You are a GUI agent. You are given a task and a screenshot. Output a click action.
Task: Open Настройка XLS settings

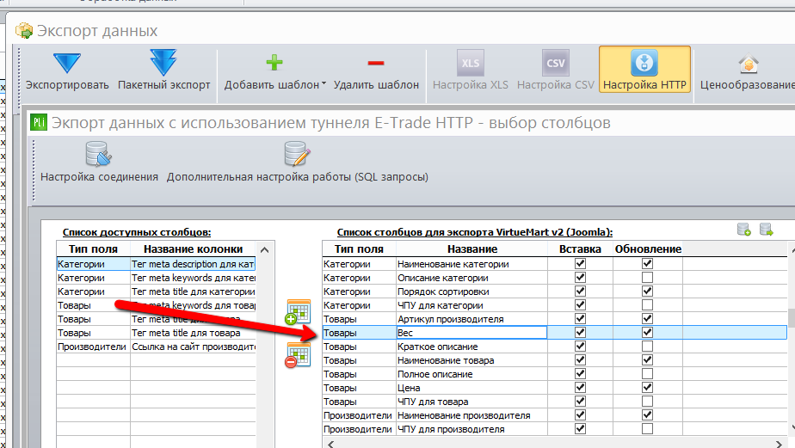[470, 71]
